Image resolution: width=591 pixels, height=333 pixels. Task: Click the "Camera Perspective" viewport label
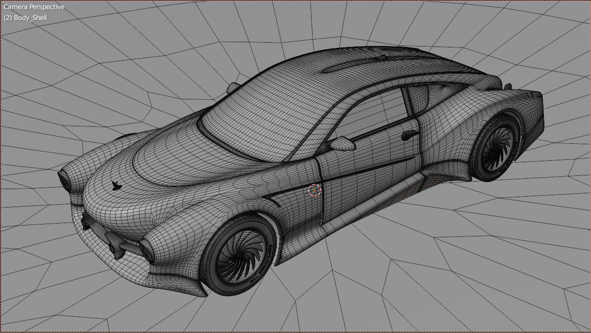coord(34,7)
